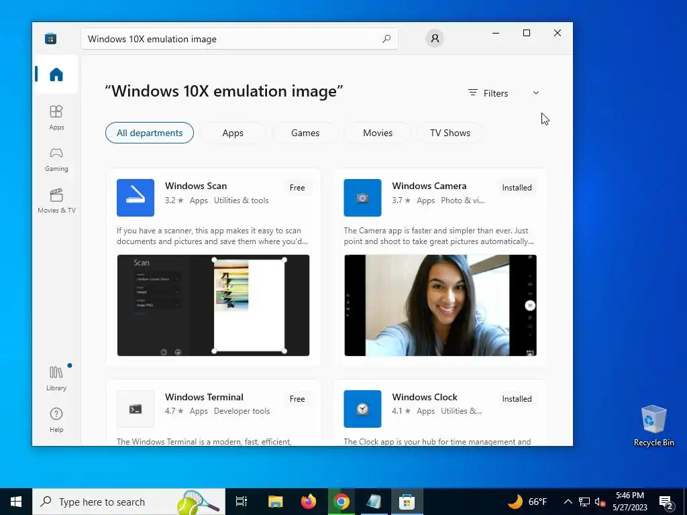687x515 pixels.
Task: Open the Gaming section in sidebar
Action: point(56,160)
